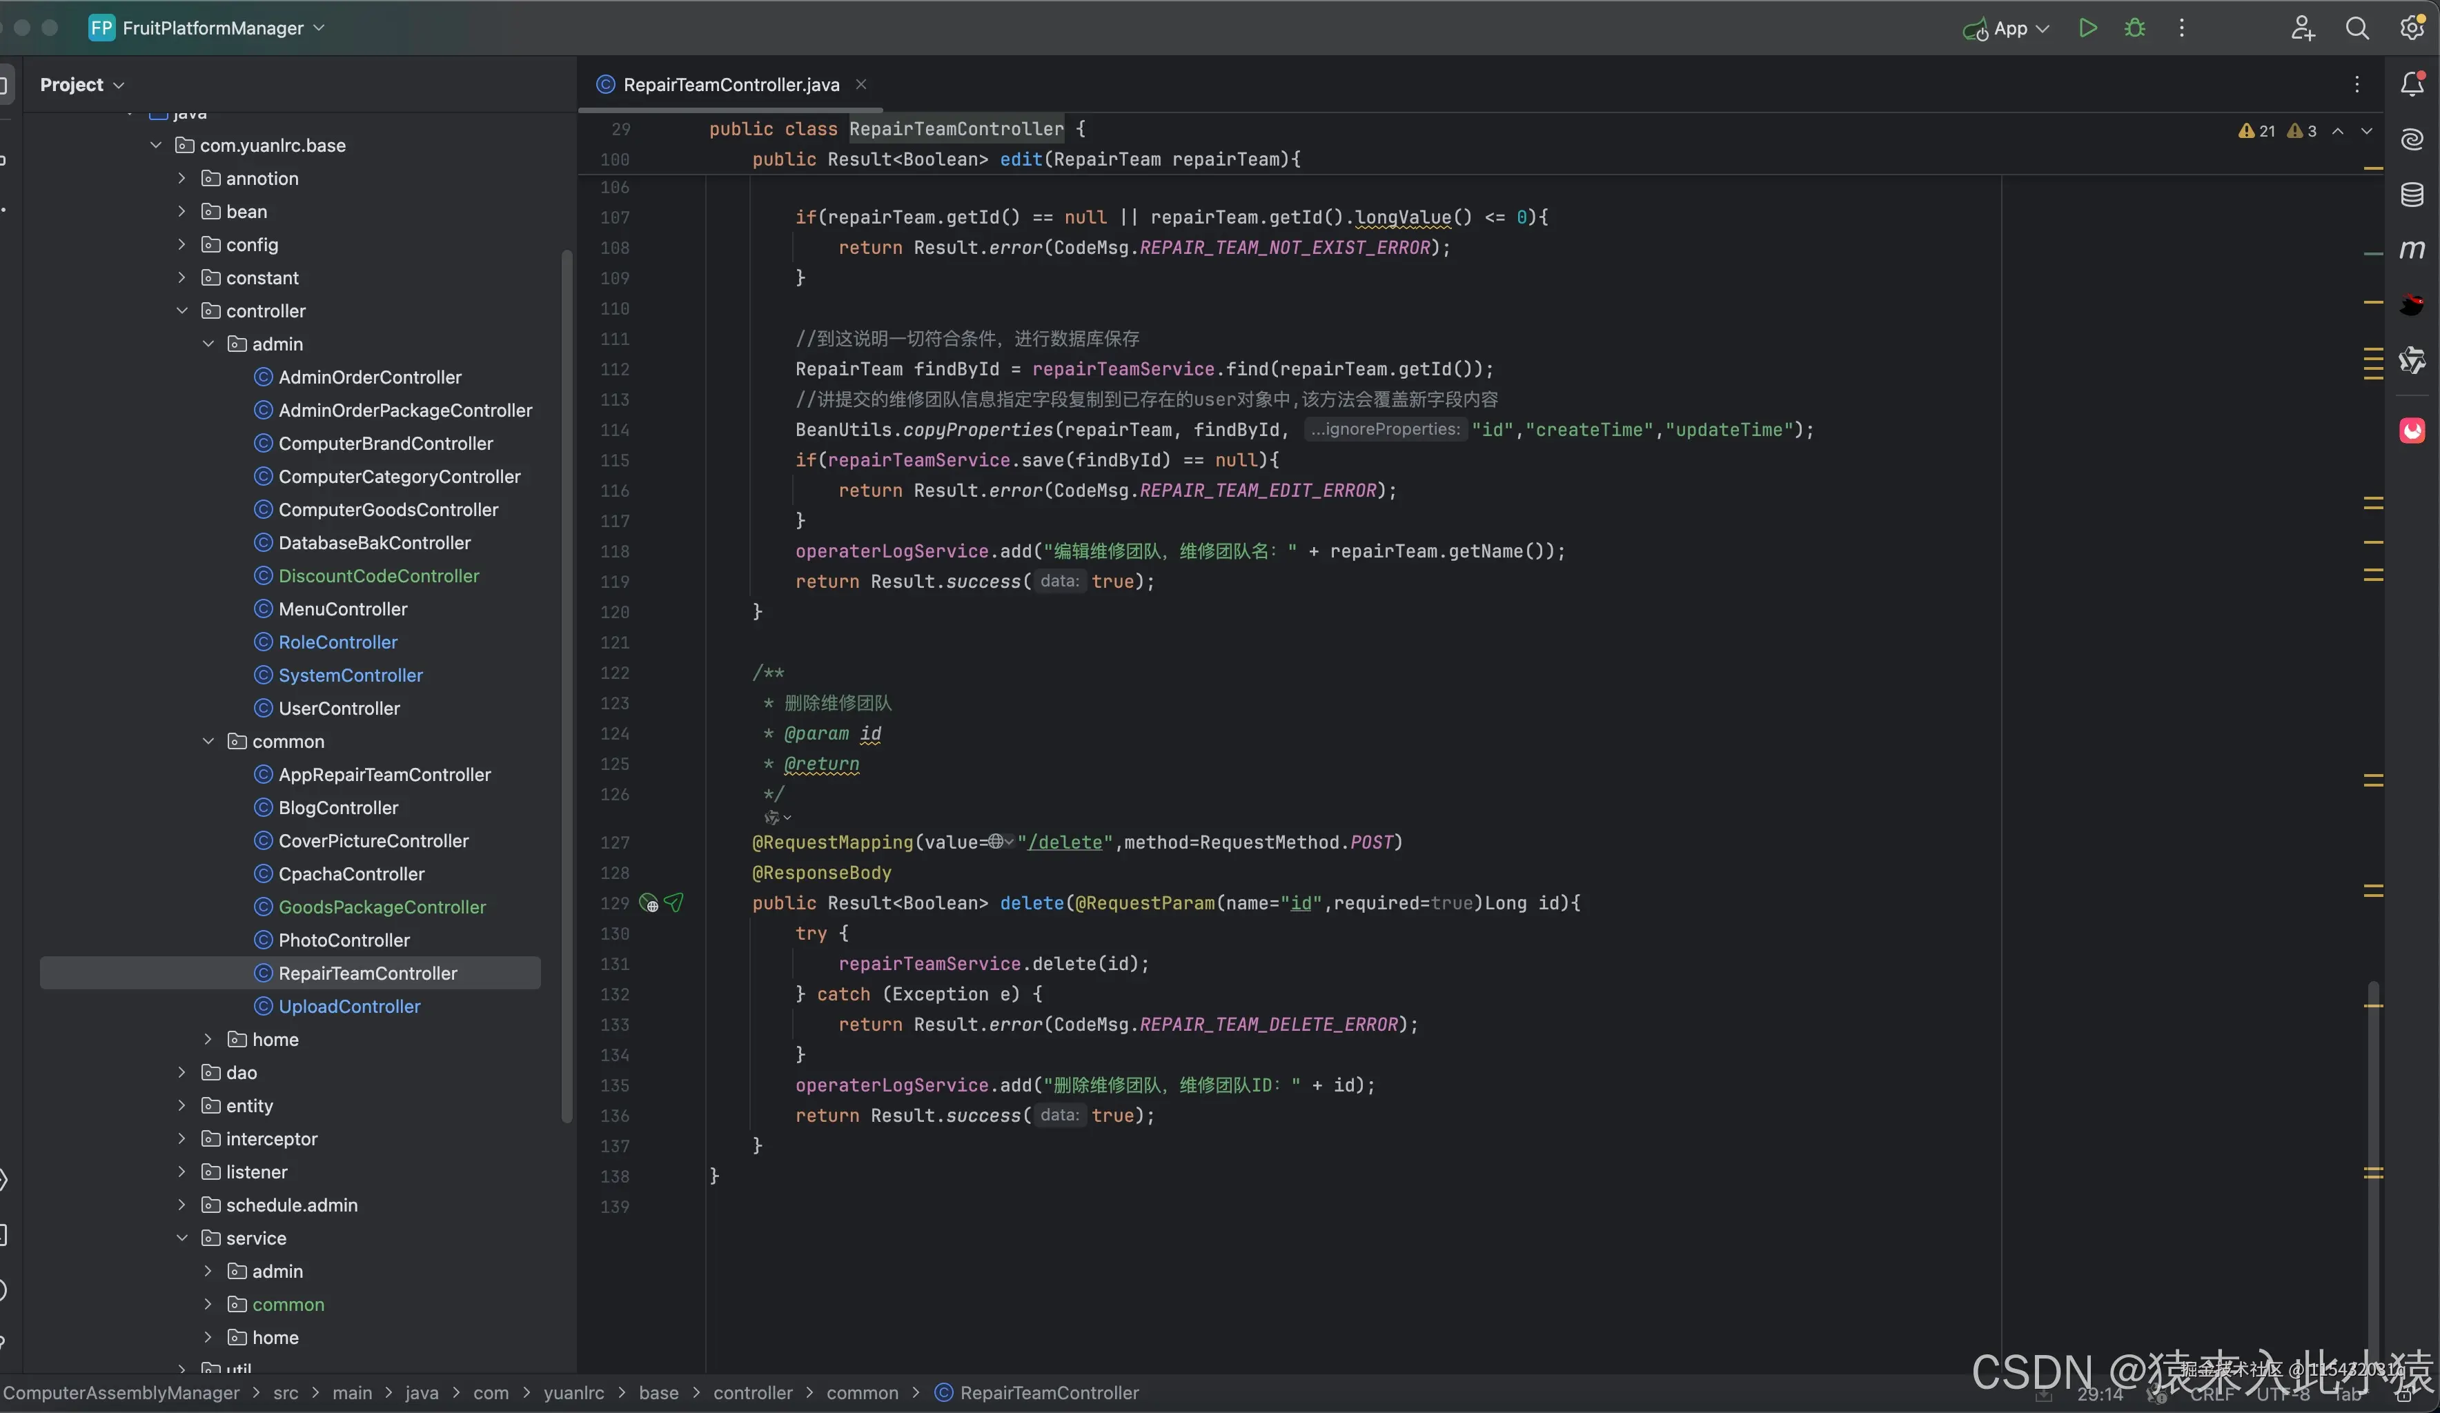Viewport: 2440px width, 1413px height.
Task: Expand the home folder under controller
Action: [208, 1040]
